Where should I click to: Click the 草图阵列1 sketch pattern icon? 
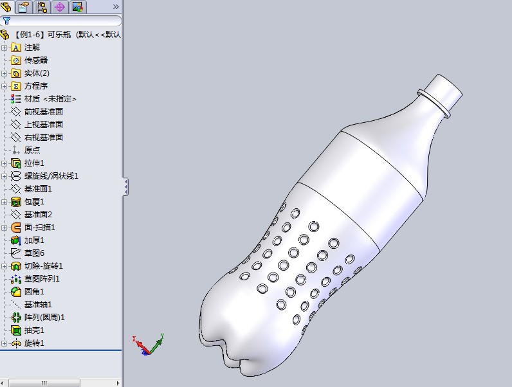pyautogui.click(x=15, y=279)
